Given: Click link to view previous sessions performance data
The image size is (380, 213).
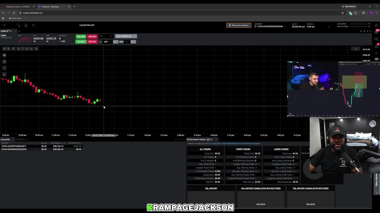Looking at the screenshot, I should [x=236, y=144].
